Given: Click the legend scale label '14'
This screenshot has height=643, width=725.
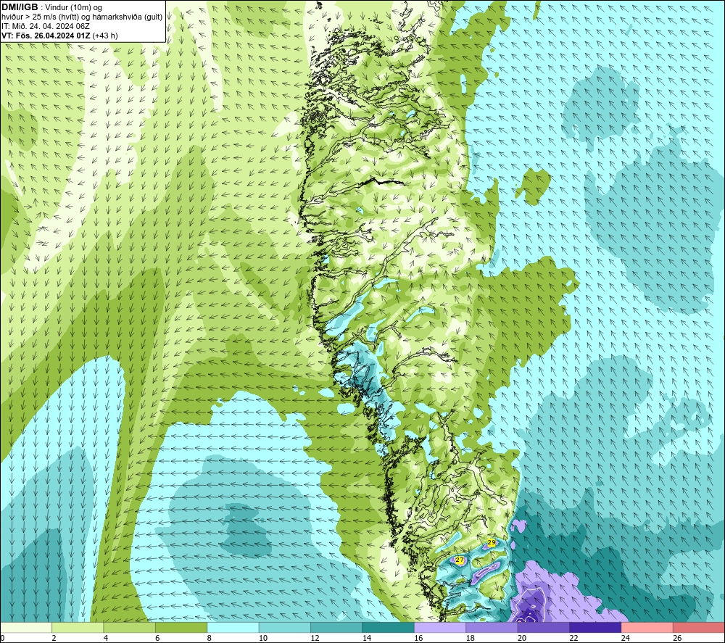Looking at the screenshot, I should tap(367, 638).
